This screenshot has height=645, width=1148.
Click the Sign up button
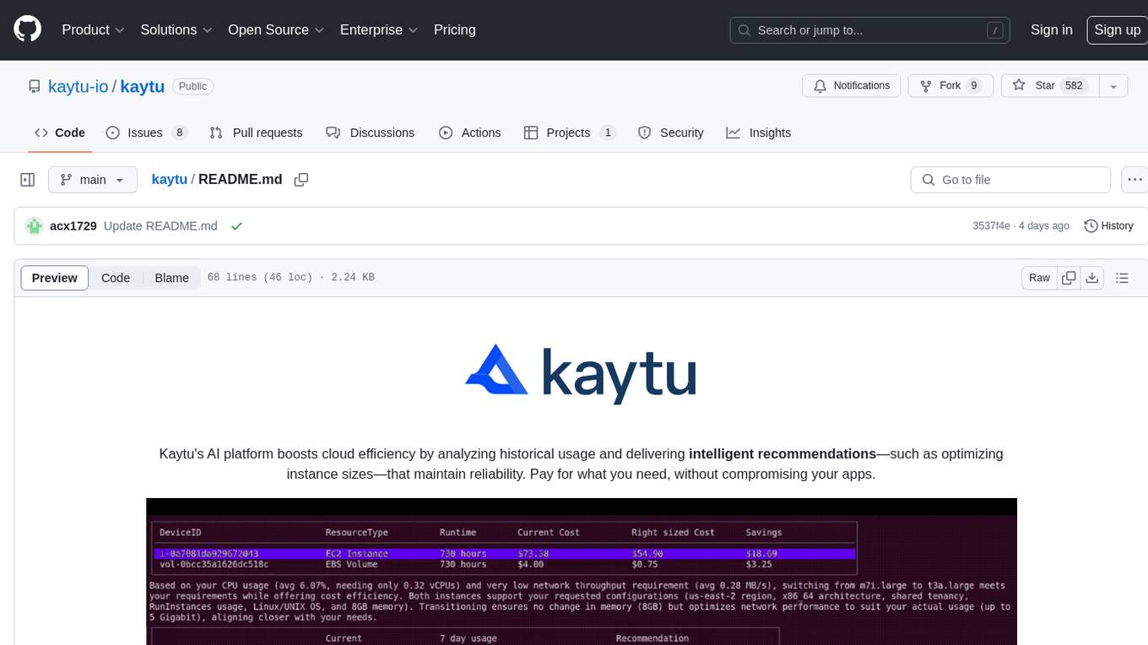(x=1117, y=30)
